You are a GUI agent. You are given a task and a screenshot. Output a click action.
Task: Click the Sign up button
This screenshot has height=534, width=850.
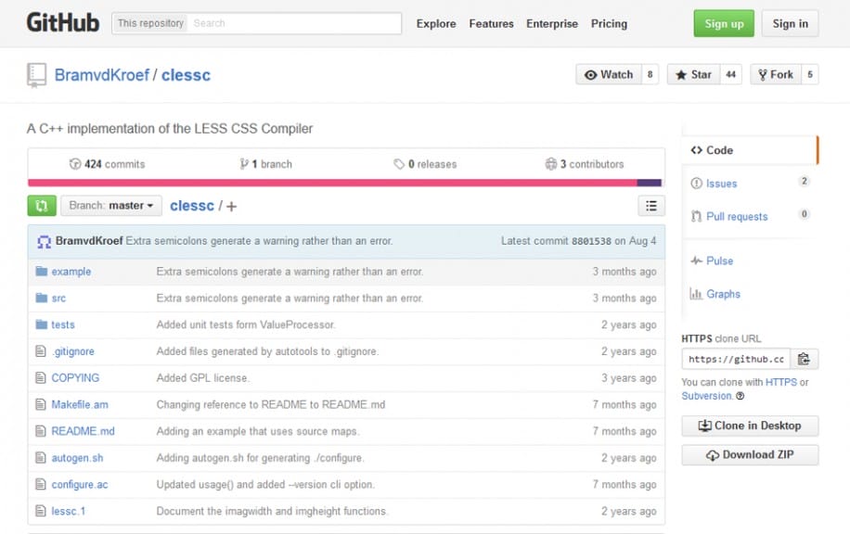pyautogui.click(x=723, y=23)
